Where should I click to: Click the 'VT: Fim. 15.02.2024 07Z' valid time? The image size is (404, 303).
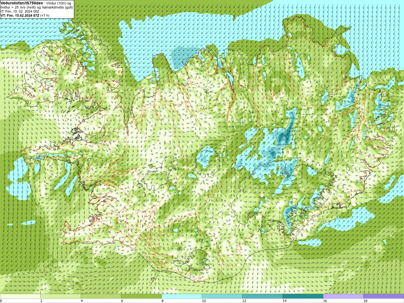(x=20, y=15)
